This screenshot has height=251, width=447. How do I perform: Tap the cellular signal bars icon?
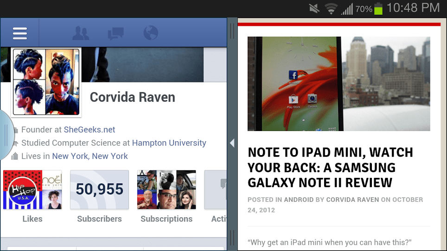pos(347,9)
